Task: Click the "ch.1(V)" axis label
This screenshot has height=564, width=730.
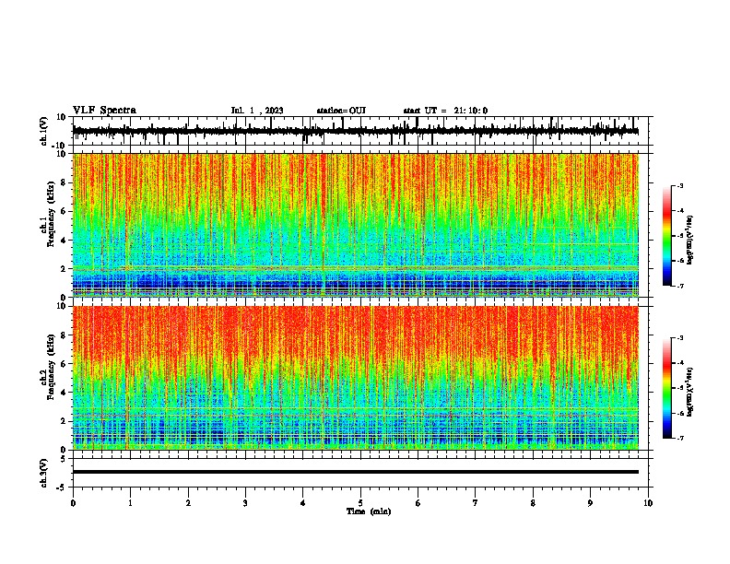Action: coord(44,131)
